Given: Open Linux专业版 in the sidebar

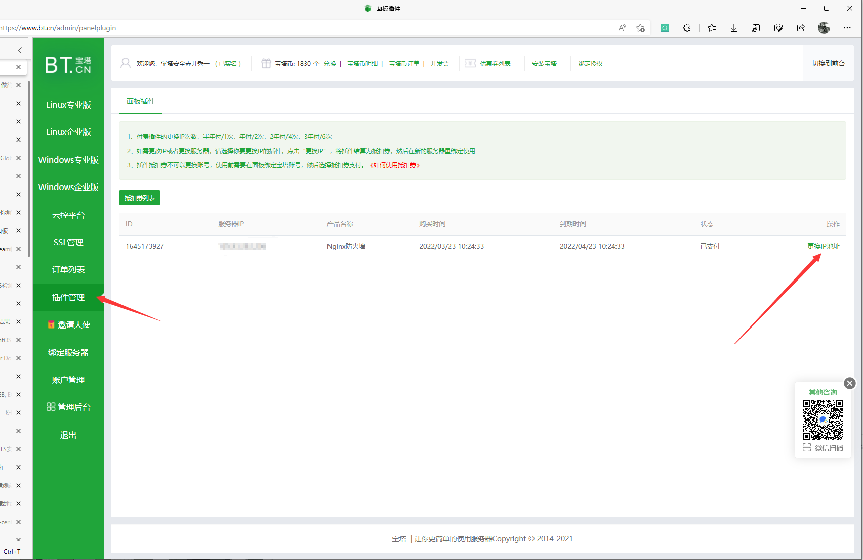Looking at the screenshot, I should tap(68, 105).
